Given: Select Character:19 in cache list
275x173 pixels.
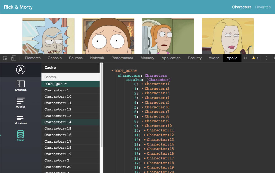Looking at the screenshot, I should point(70,154).
